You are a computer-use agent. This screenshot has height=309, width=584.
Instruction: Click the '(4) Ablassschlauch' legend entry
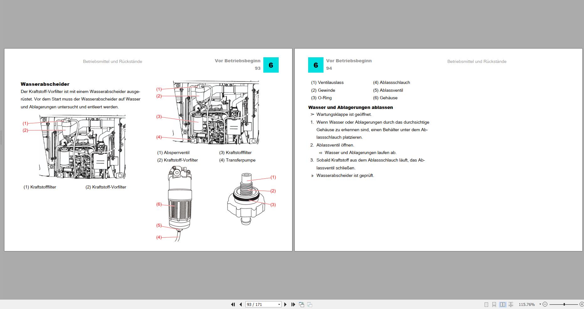392,82
